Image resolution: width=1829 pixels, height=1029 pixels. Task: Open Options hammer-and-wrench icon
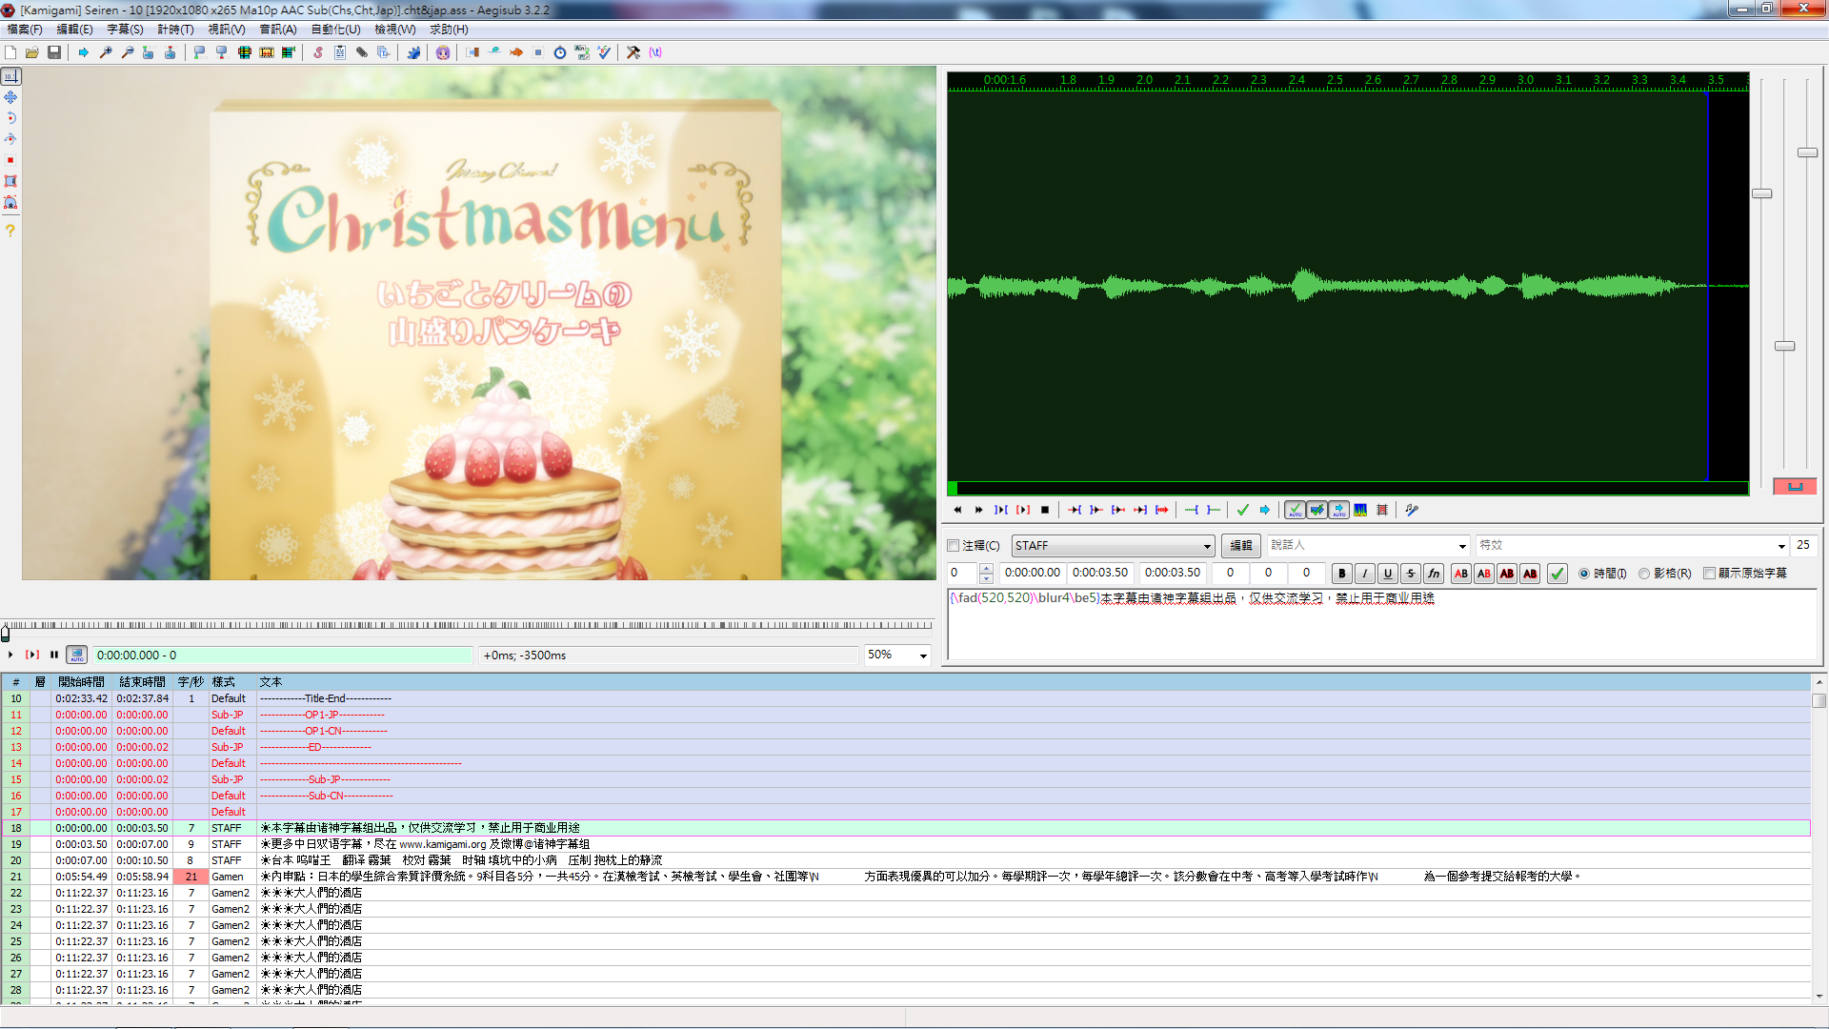point(633,52)
